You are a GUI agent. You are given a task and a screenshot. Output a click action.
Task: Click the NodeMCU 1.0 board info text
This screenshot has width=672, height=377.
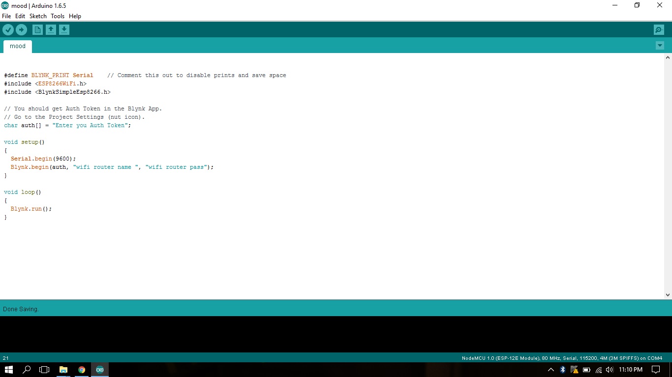click(x=562, y=358)
